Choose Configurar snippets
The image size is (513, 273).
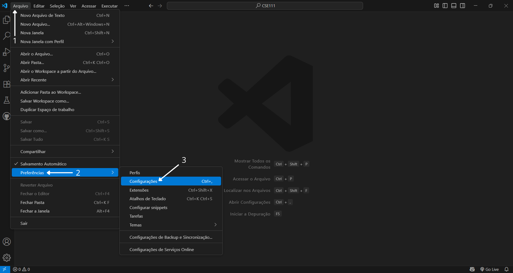(x=171, y=207)
